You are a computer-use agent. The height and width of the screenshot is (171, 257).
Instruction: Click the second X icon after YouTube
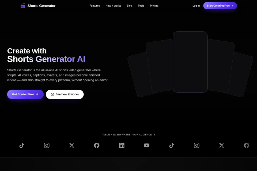coord(222,145)
